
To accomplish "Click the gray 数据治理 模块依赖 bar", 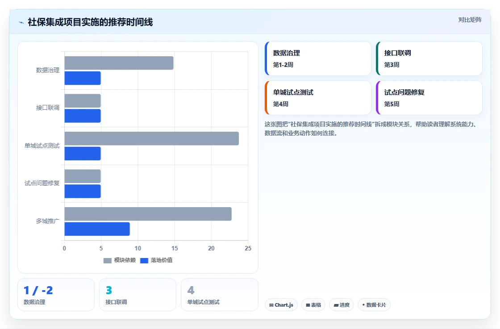I will pos(119,63).
